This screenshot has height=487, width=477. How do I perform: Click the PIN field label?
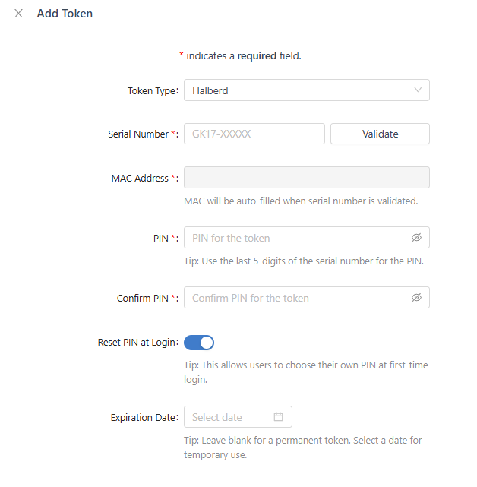tap(160, 238)
